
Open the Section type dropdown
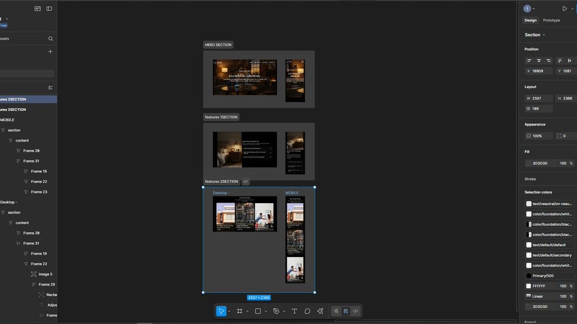[x=535, y=35]
